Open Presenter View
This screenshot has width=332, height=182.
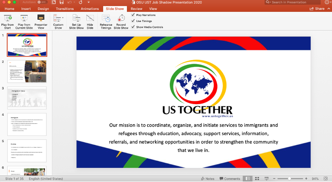[41, 22]
